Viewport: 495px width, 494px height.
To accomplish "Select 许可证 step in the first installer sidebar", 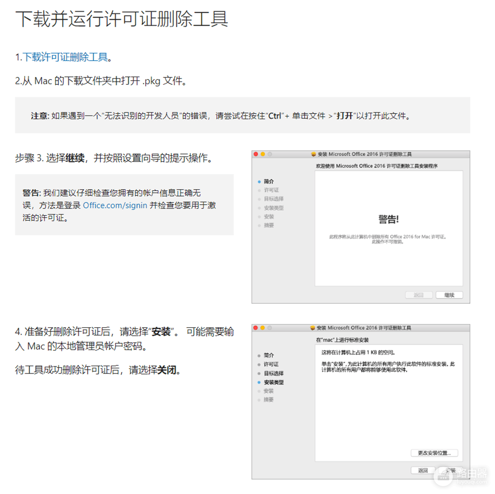I will [271, 190].
